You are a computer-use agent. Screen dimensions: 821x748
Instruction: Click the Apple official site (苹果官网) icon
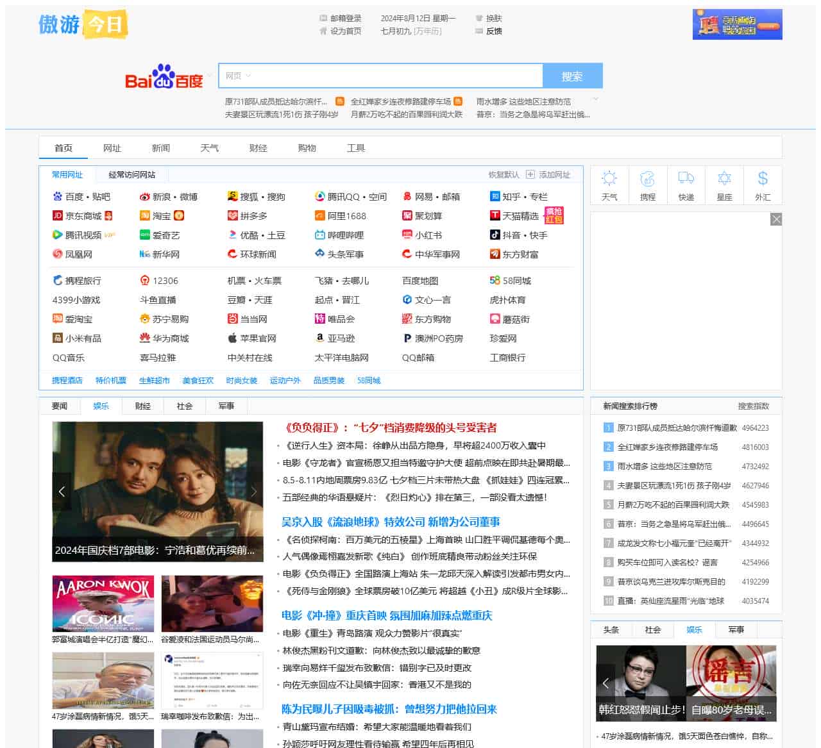[232, 338]
